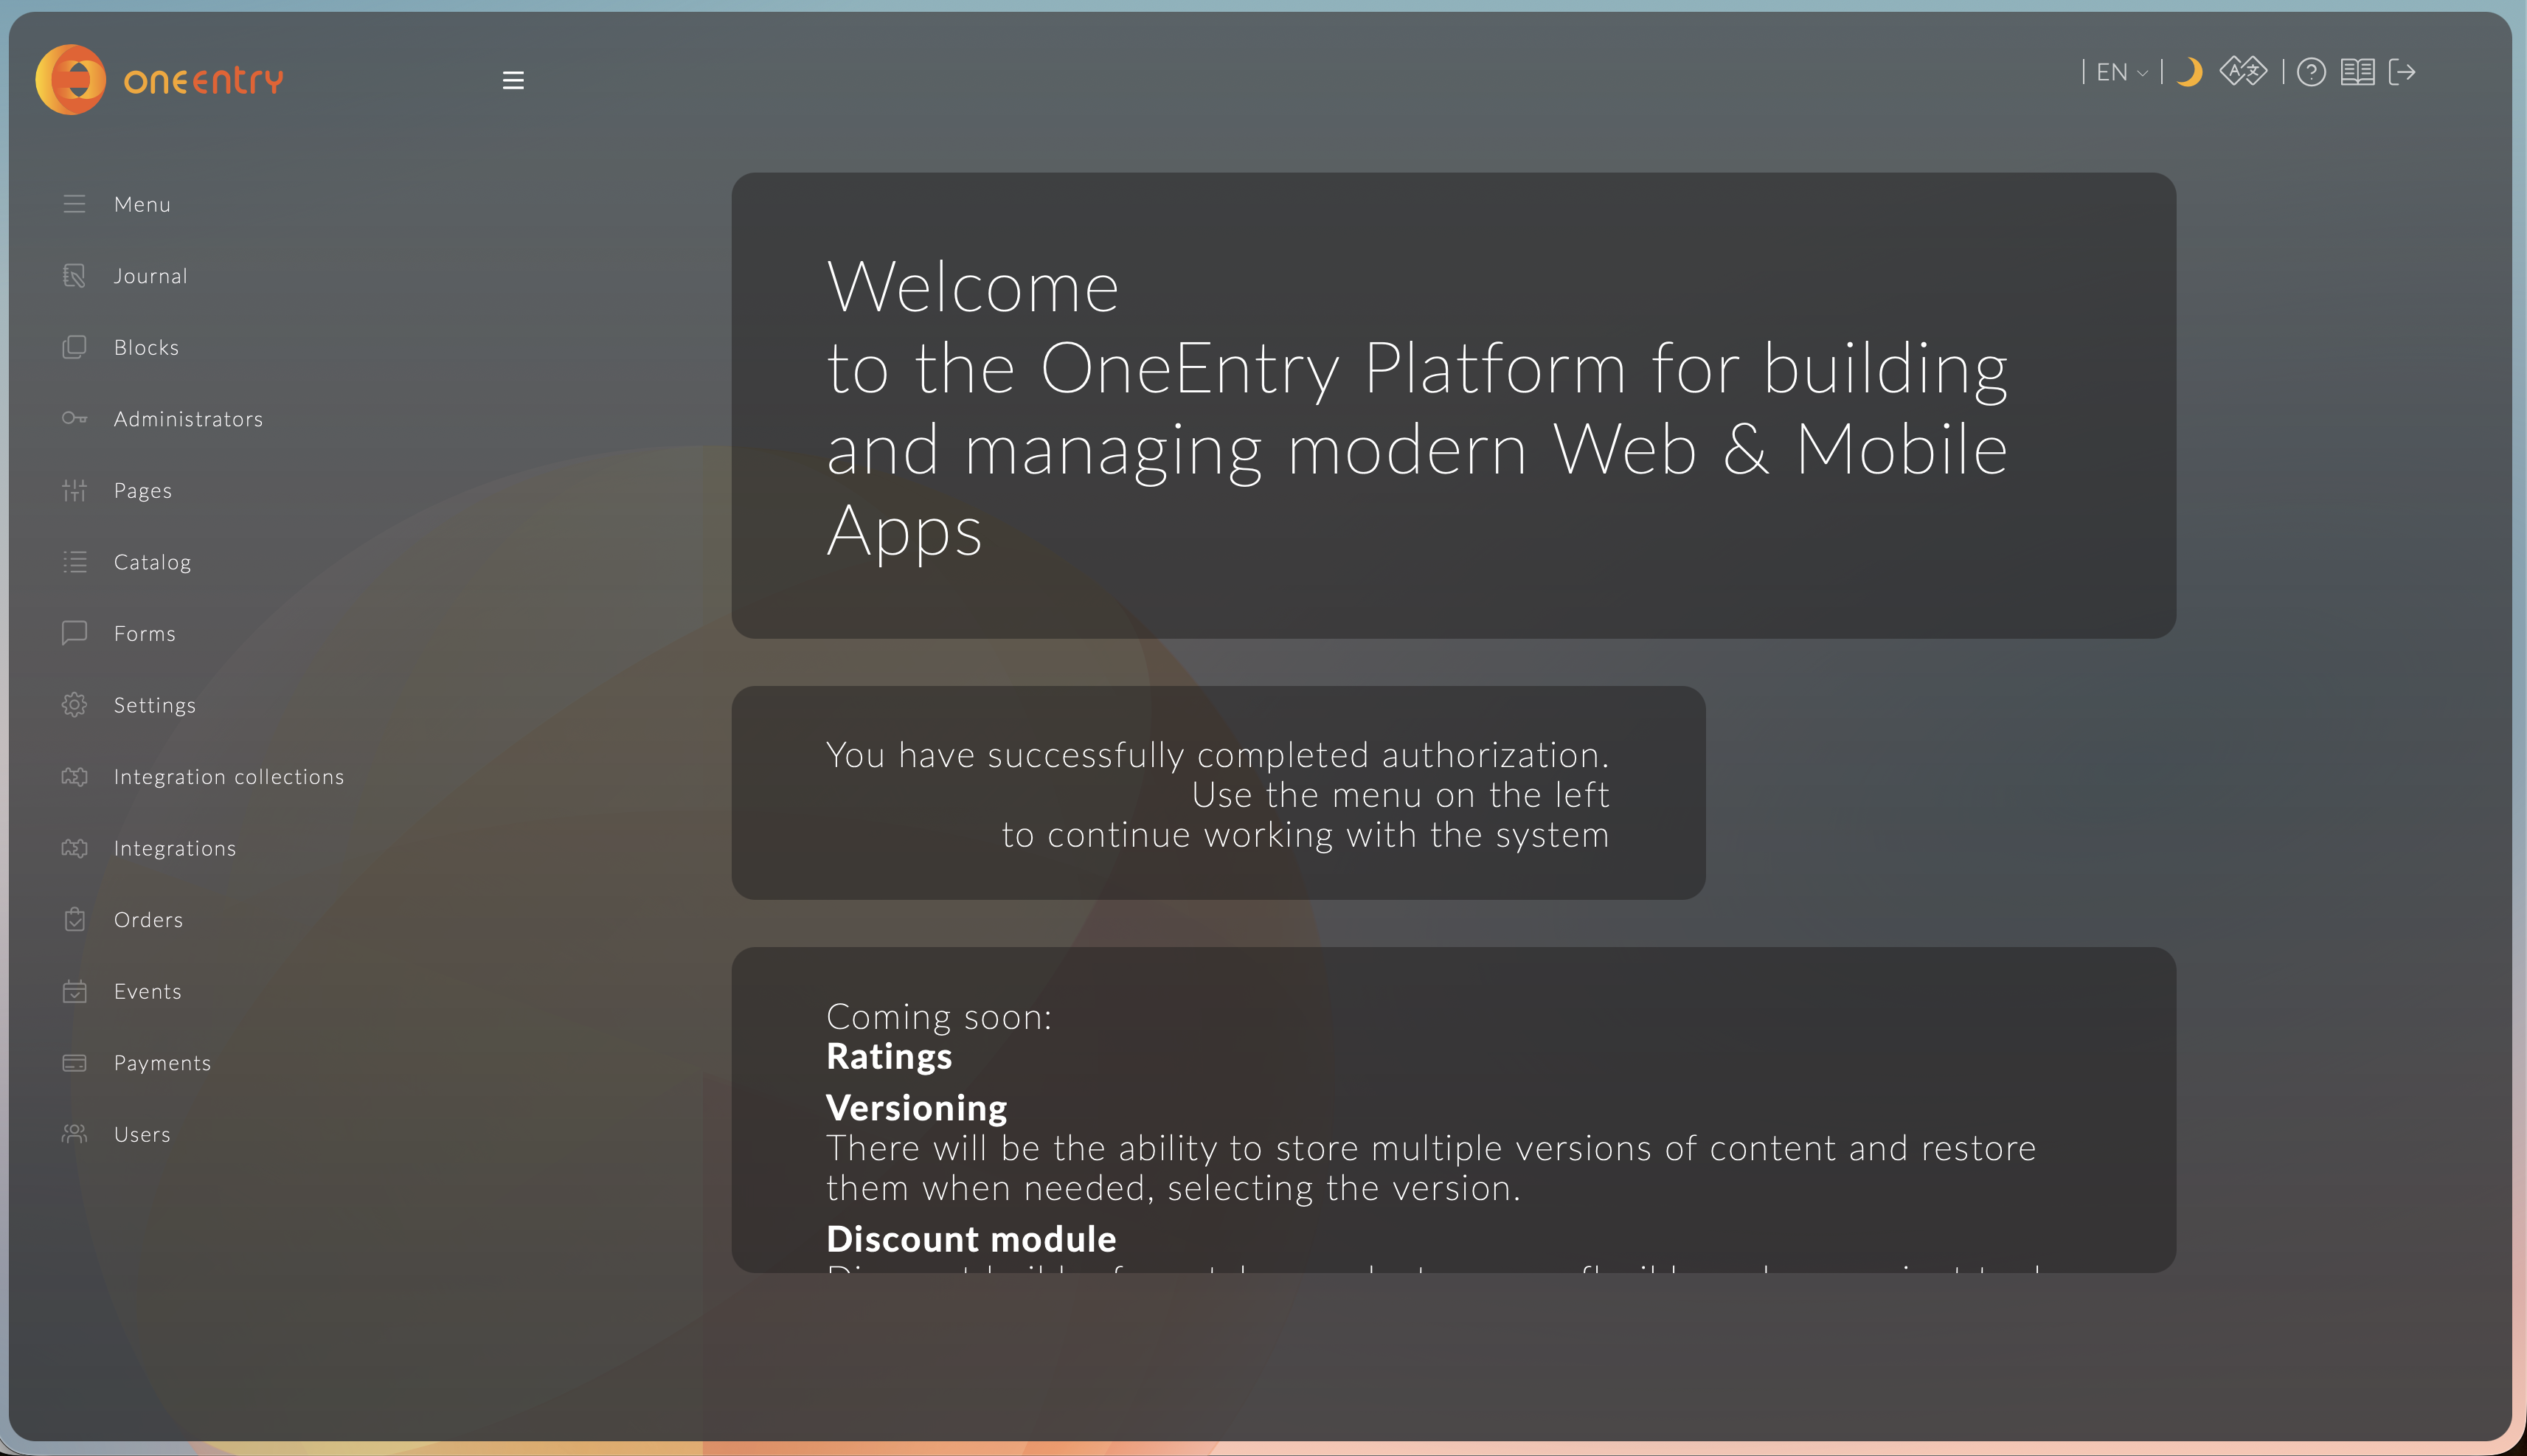Screen dimensions: 2527x1456
Task: Click the Forms chat bubble icon
Action: click(74, 633)
